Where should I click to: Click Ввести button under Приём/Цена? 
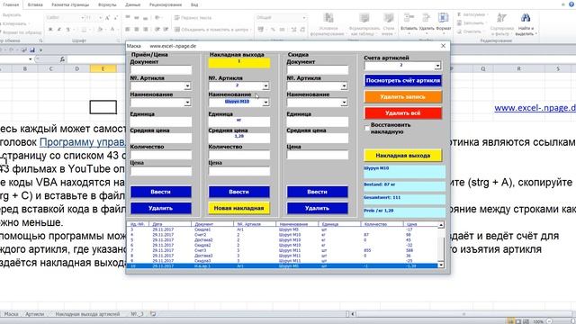160,192
